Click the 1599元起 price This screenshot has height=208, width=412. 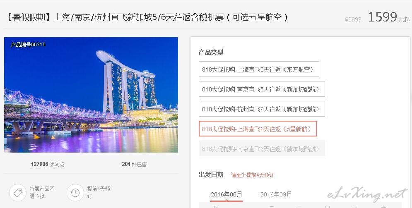(389, 17)
